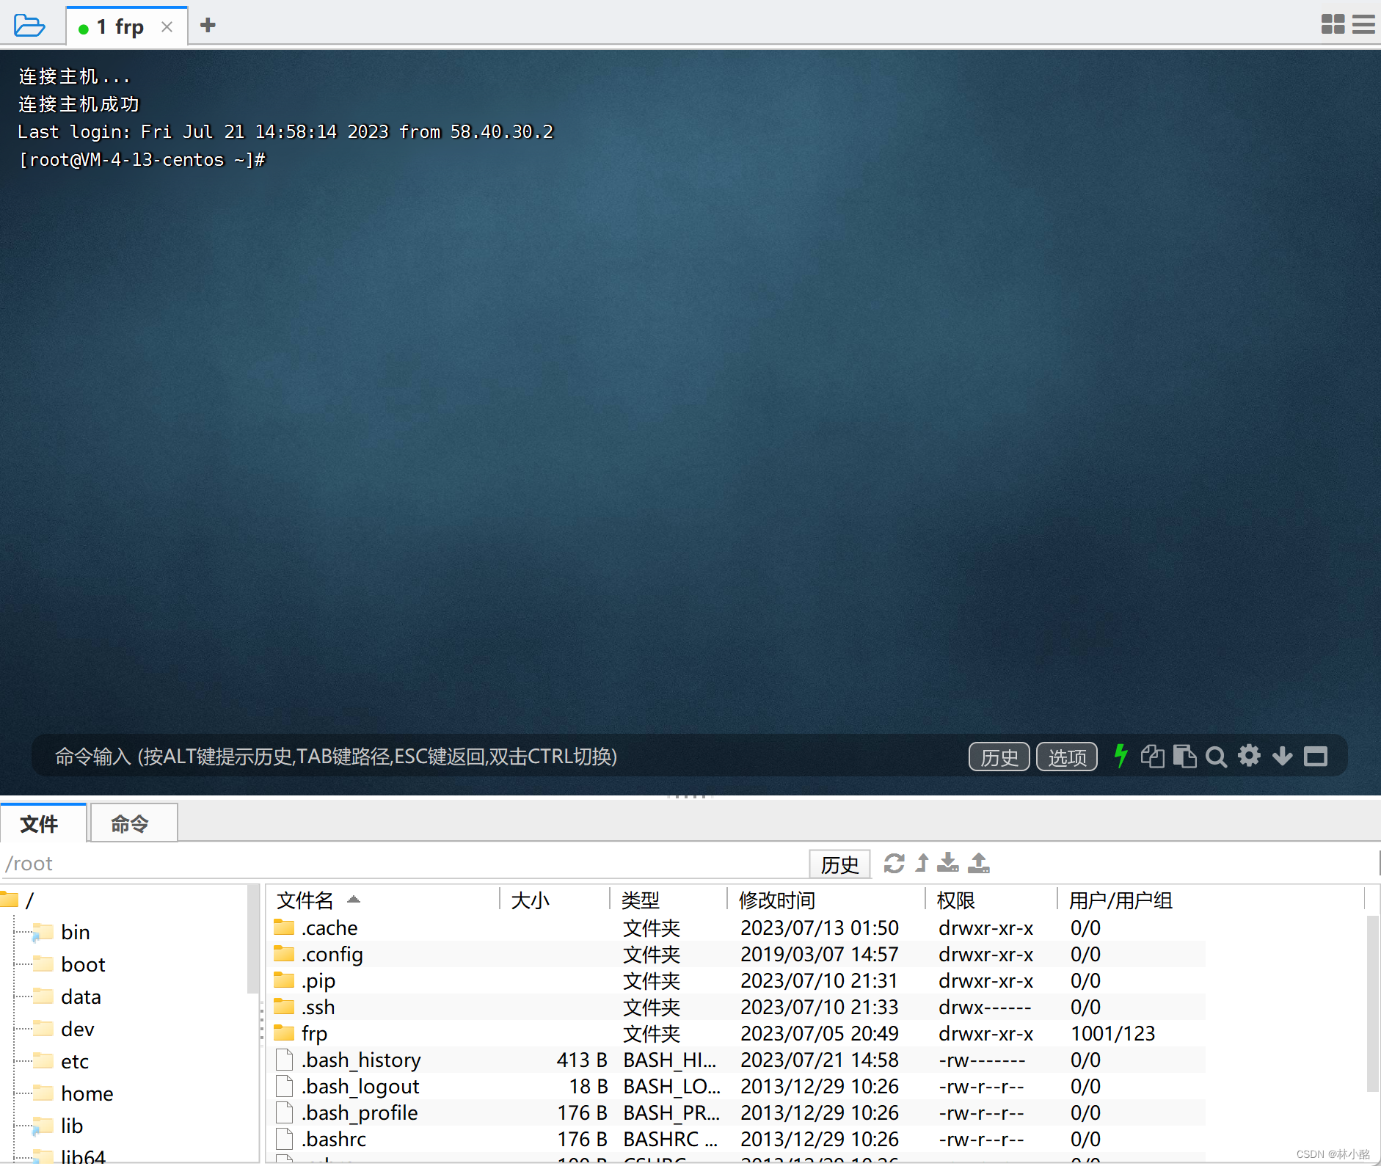Click the copy icon in terminal toolbar
This screenshot has height=1166, width=1381.
1152,756
